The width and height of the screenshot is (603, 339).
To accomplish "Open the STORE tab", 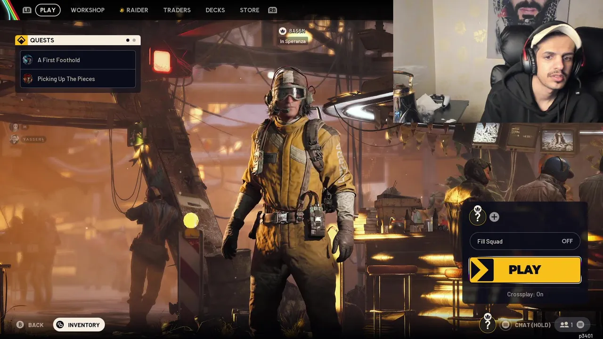I will coord(250,10).
